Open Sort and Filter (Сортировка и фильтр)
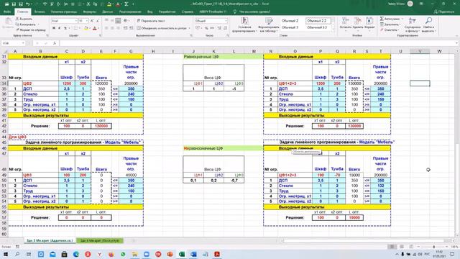The width and height of the screenshot is (460, 259). tap(412, 24)
